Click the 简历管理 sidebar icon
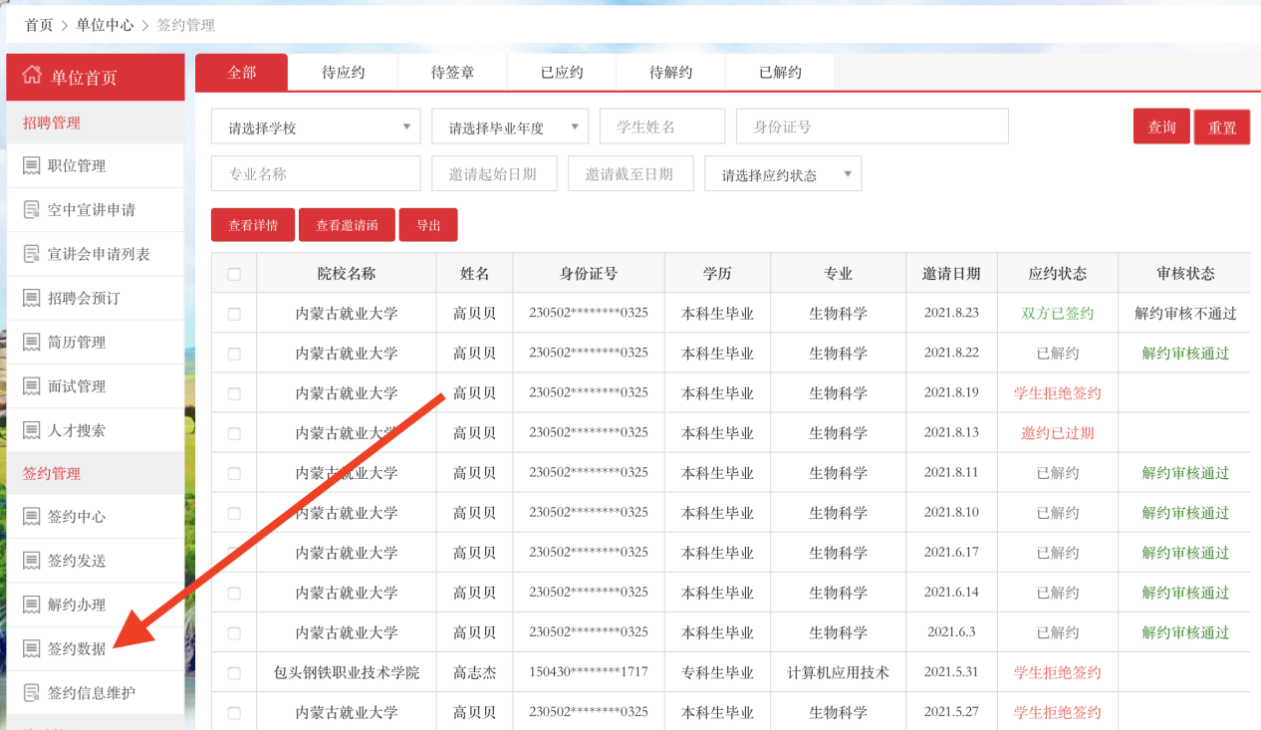 point(31,343)
